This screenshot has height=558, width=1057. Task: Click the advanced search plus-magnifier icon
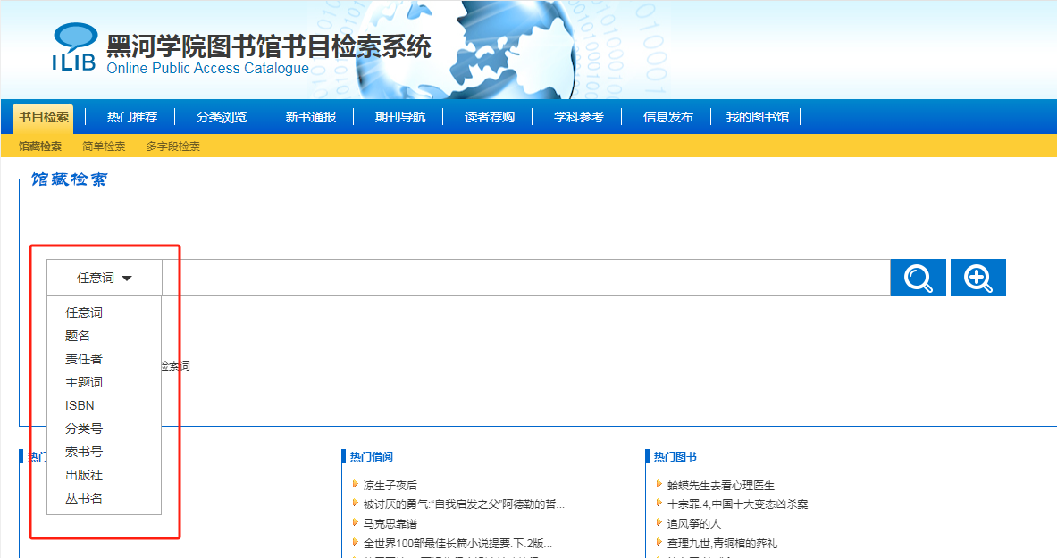(x=977, y=278)
